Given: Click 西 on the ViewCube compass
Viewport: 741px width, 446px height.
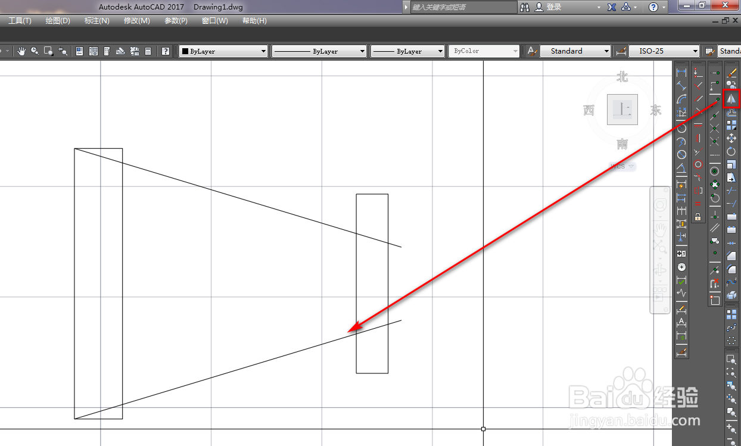Looking at the screenshot, I should [589, 110].
